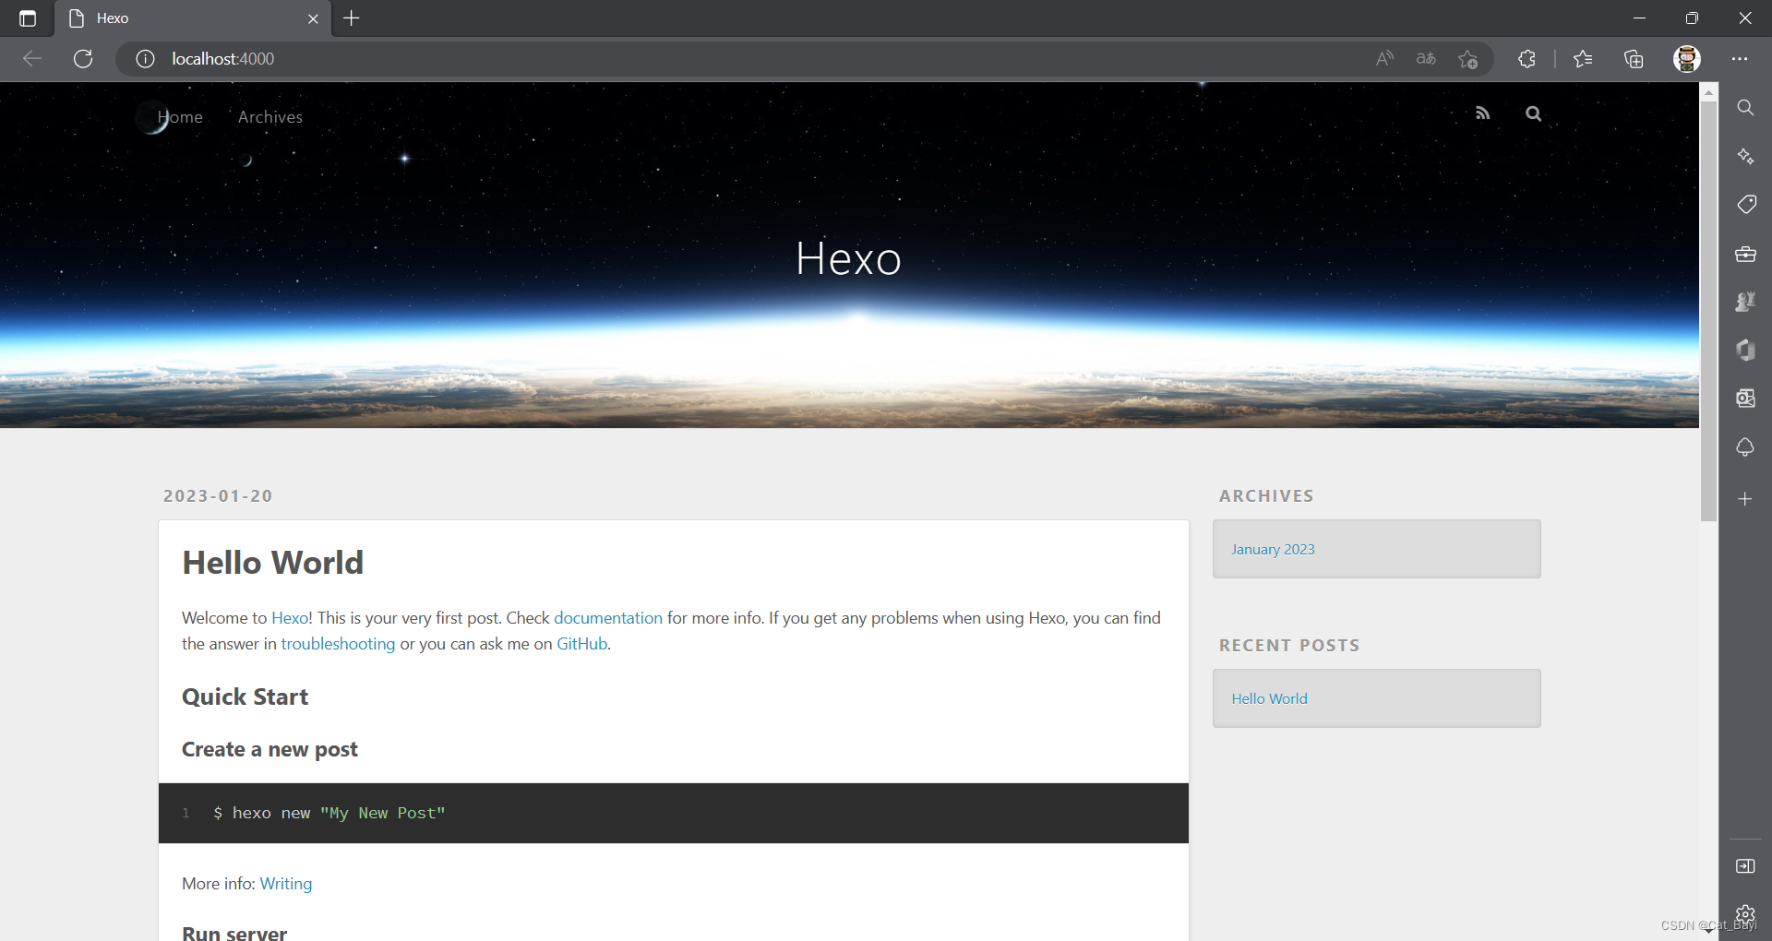This screenshot has height=941, width=1772.
Task: Open the blog search magnifier icon
Action: 1533,113
